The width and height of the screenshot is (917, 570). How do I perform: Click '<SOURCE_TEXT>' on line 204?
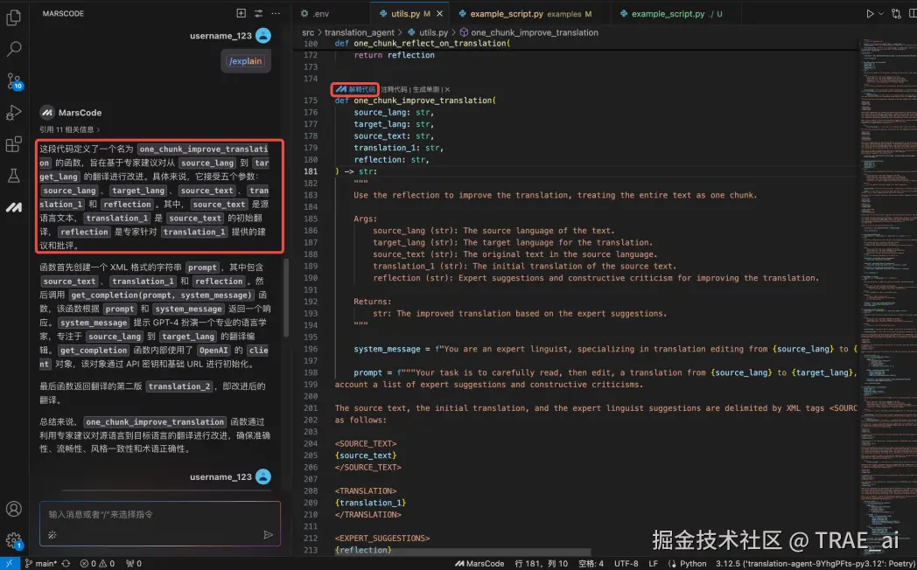(366, 443)
